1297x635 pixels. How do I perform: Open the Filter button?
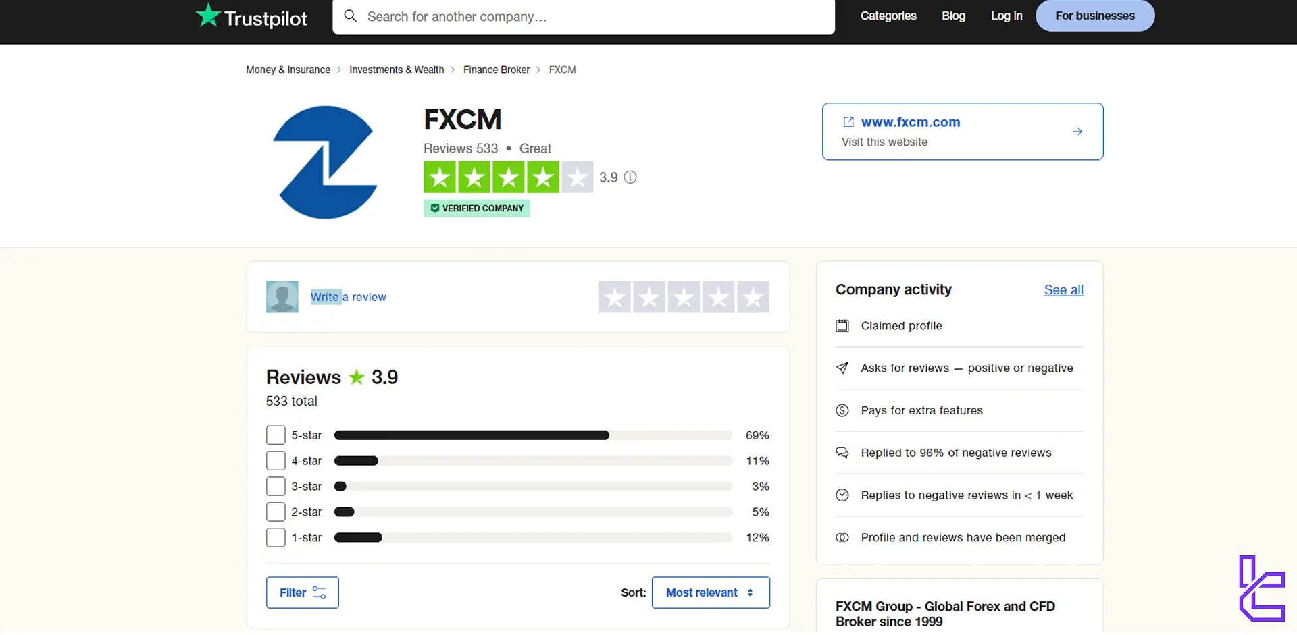pyautogui.click(x=302, y=592)
